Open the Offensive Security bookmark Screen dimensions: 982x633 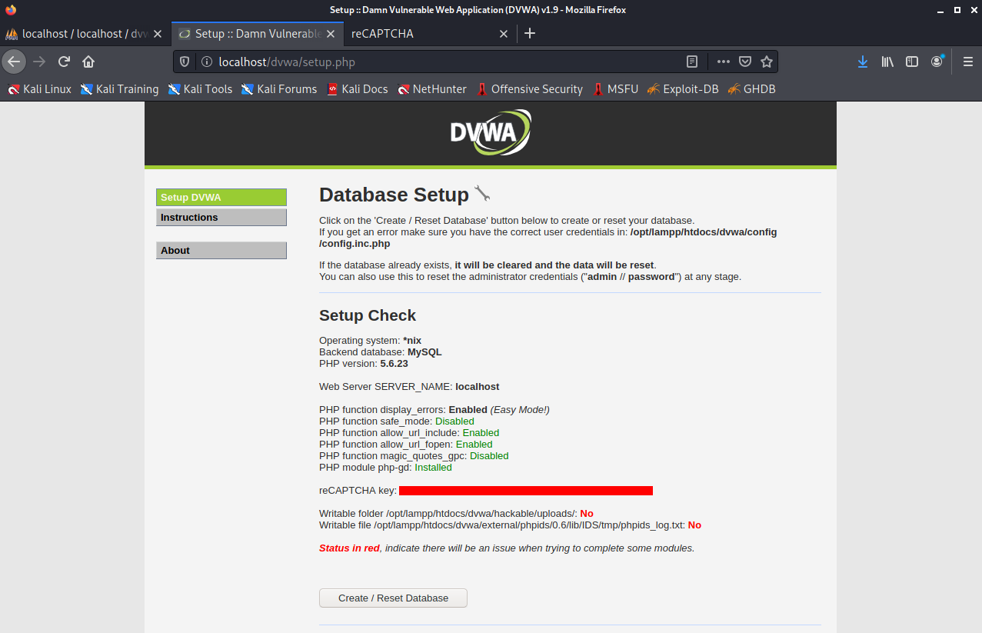pos(530,89)
